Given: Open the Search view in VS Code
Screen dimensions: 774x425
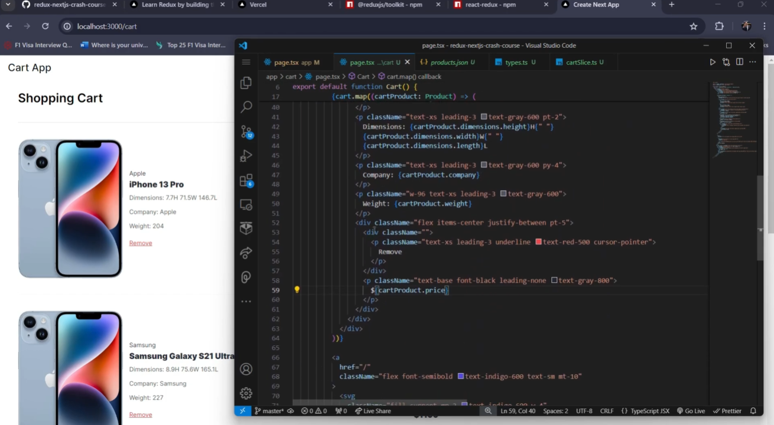Looking at the screenshot, I should [x=246, y=107].
